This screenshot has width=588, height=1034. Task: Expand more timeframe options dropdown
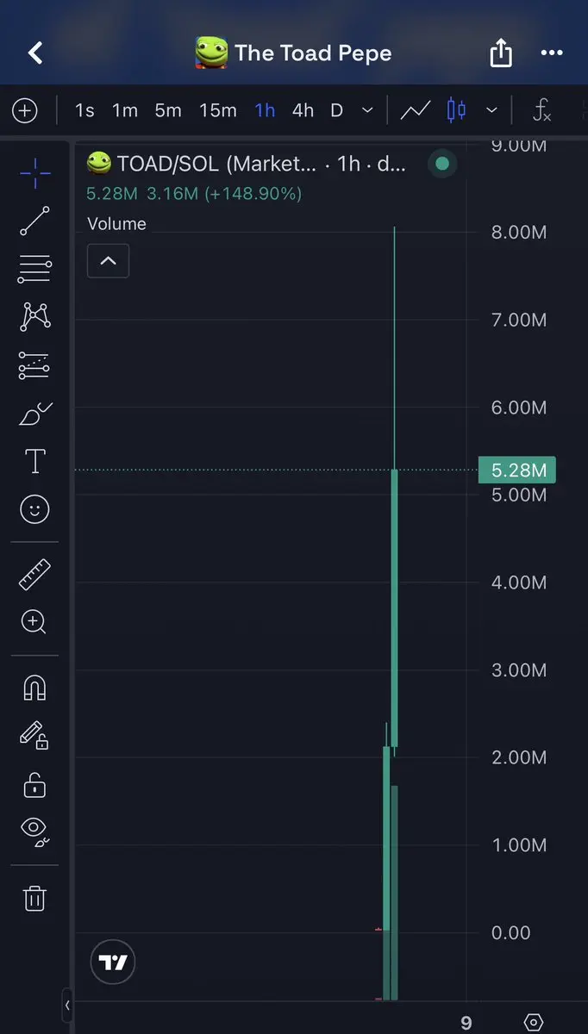[367, 110]
